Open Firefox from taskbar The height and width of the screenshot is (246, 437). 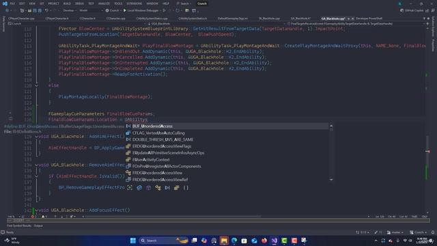264,241
